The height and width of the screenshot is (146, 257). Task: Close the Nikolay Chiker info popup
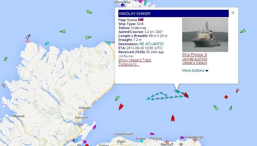coord(233,13)
